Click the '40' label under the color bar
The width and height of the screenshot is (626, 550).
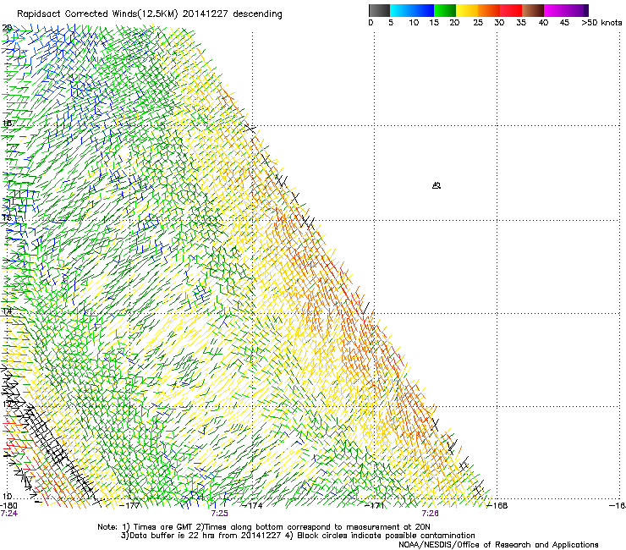[543, 23]
